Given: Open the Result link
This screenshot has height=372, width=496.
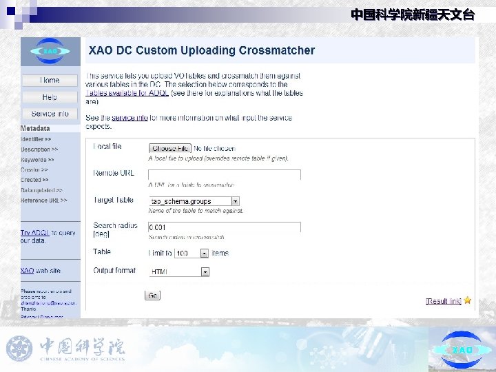Looking at the screenshot, I should click(x=444, y=301).
